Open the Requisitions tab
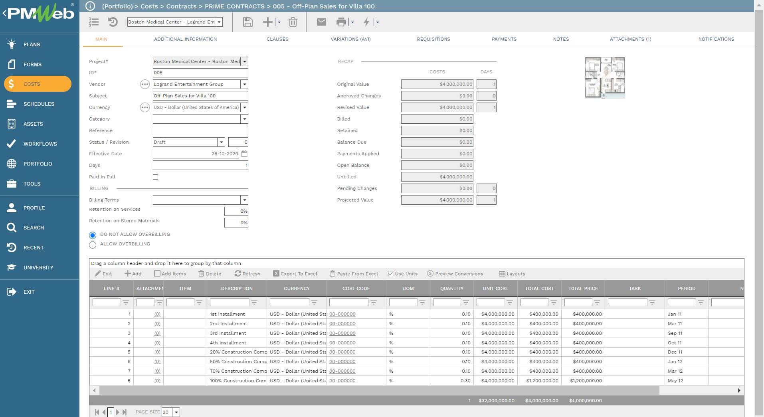 433,39
